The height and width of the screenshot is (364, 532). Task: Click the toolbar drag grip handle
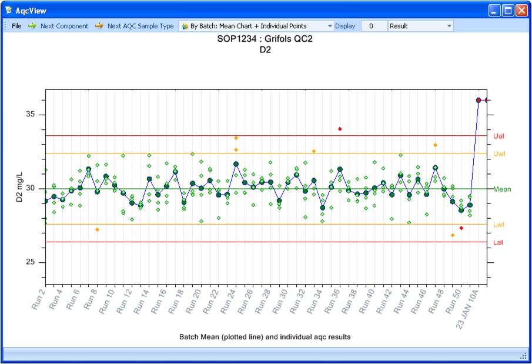pos(6,26)
